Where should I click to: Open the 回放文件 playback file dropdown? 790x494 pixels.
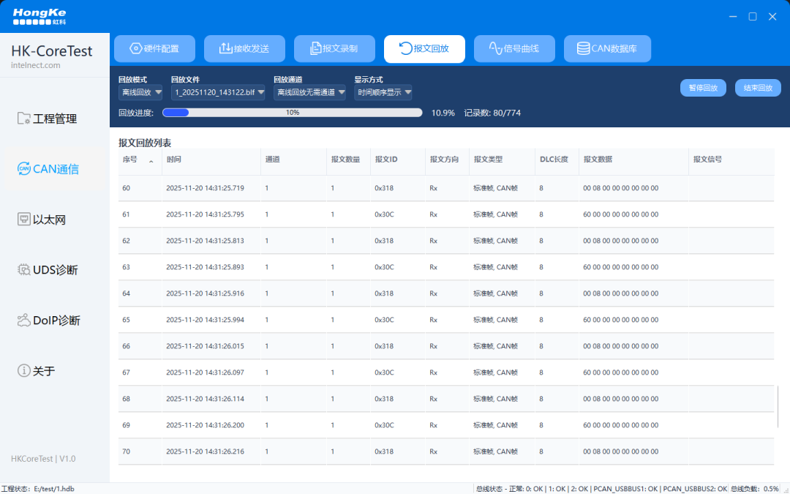[x=218, y=92]
